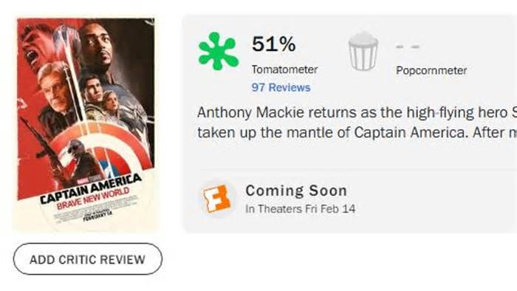Viewport: 517px width, 291px height.
Task: Click the roaring red face on the poster
Action: (35, 49)
